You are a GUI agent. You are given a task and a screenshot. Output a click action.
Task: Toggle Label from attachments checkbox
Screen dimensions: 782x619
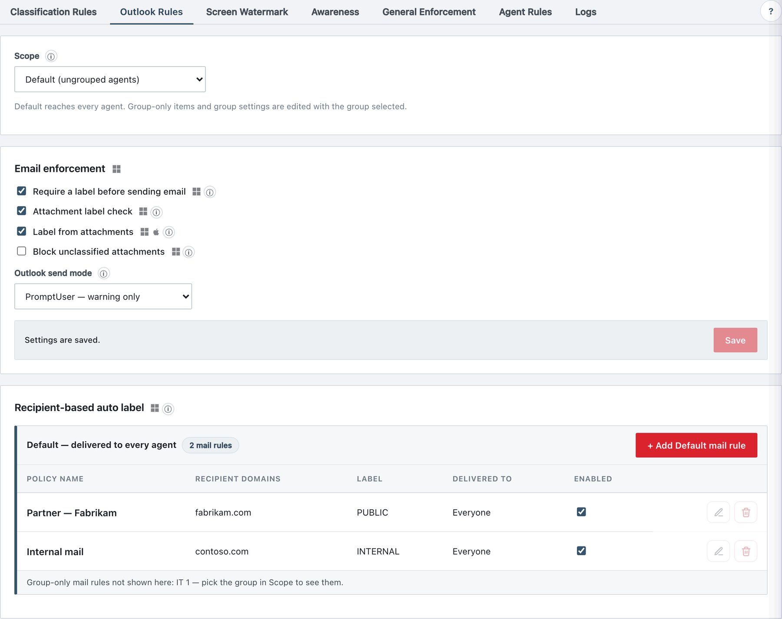pos(21,231)
